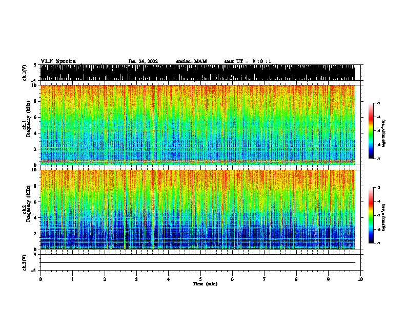
Task: Click the ch.1(V) waveform strip at top
Action: pyautogui.click(x=197, y=73)
